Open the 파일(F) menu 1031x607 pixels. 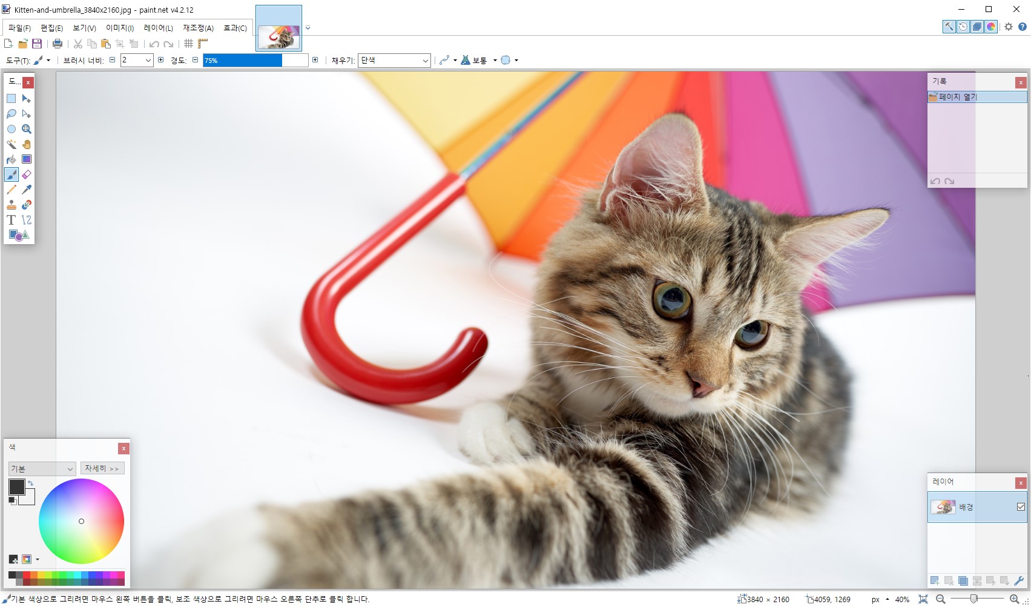(19, 28)
